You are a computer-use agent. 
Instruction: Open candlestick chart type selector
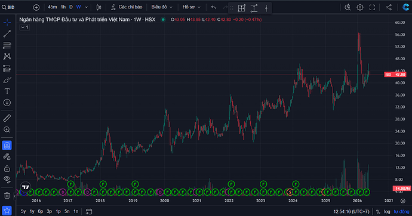click(99, 7)
